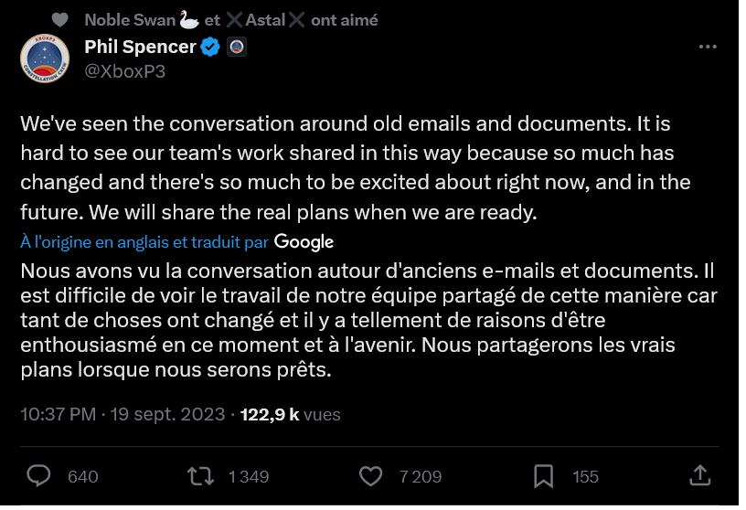
Task: Click the affiliate badge next to verified
Action: pos(235,47)
